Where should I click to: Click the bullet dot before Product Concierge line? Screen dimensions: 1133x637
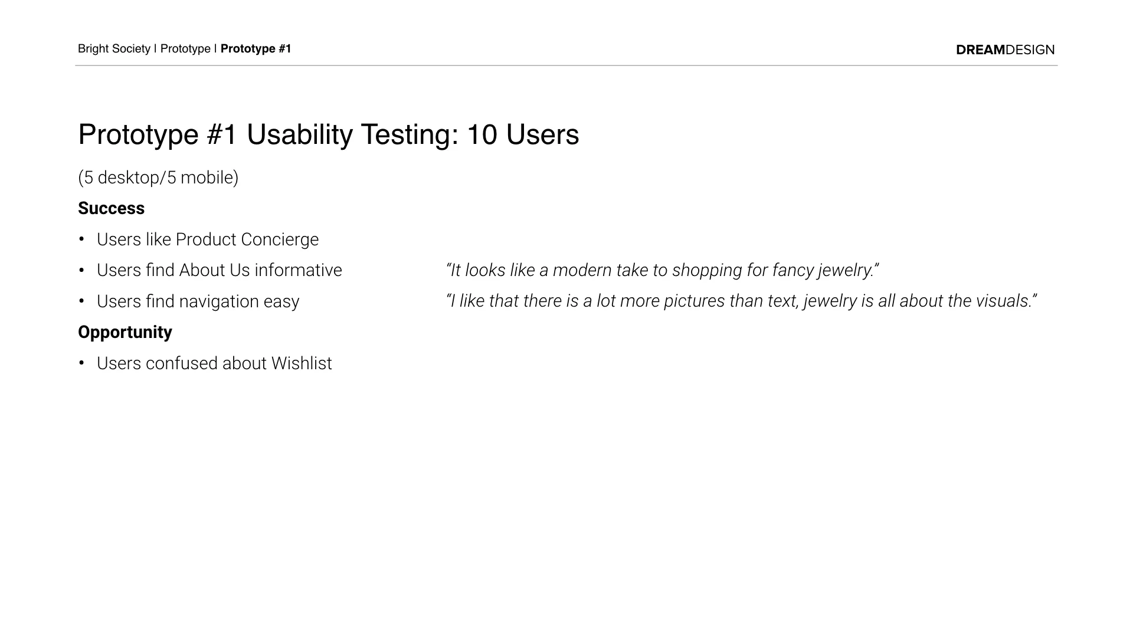(x=81, y=239)
